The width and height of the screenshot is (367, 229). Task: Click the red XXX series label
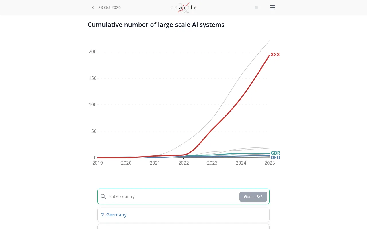pyautogui.click(x=275, y=54)
